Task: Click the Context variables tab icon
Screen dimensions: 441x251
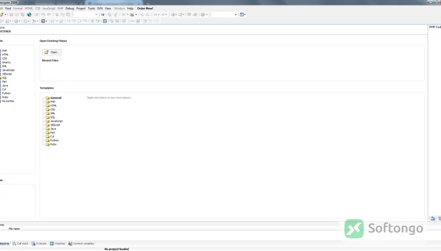Action: (x=70, y=243)
